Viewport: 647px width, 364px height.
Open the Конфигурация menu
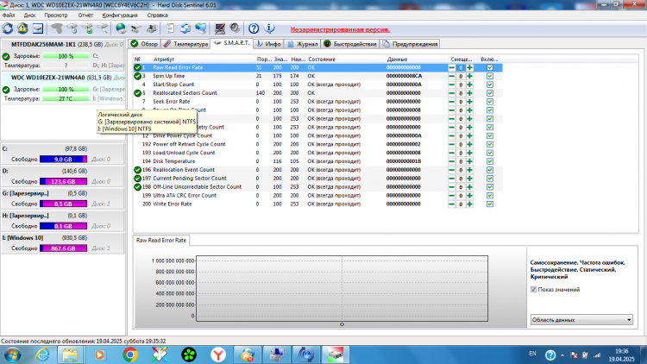click(x=120, y=16)
